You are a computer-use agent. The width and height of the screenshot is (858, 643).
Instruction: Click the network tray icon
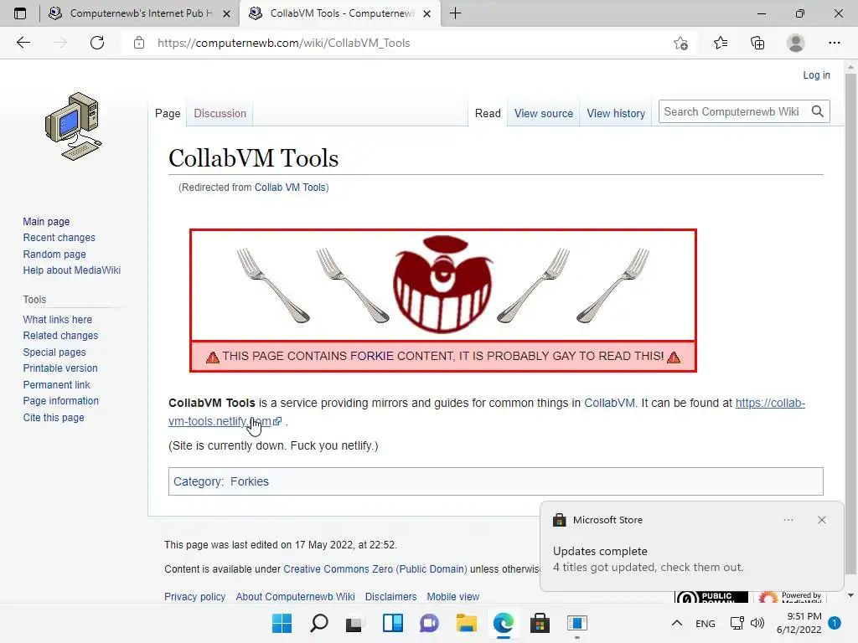737,623
